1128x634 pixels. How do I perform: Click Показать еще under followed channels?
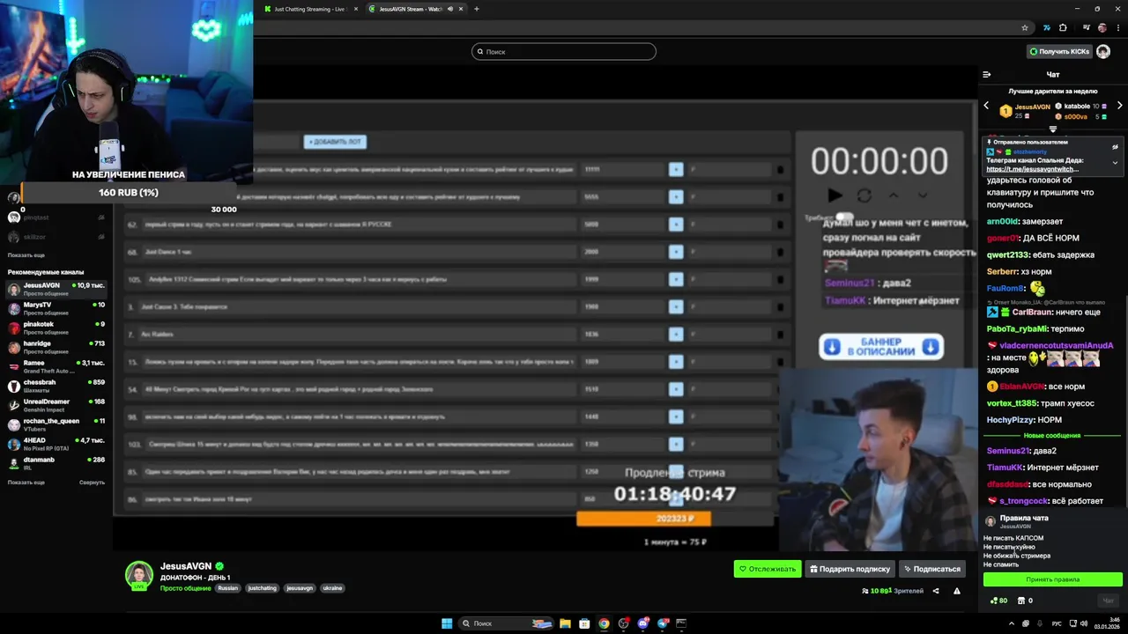pos(26,255)
